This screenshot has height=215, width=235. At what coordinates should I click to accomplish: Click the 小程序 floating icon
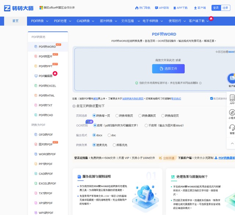(232, 112)
